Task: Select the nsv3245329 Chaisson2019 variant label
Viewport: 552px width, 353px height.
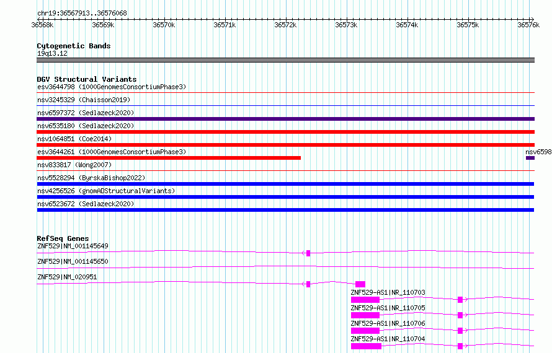Action: (x=84, y=100)
